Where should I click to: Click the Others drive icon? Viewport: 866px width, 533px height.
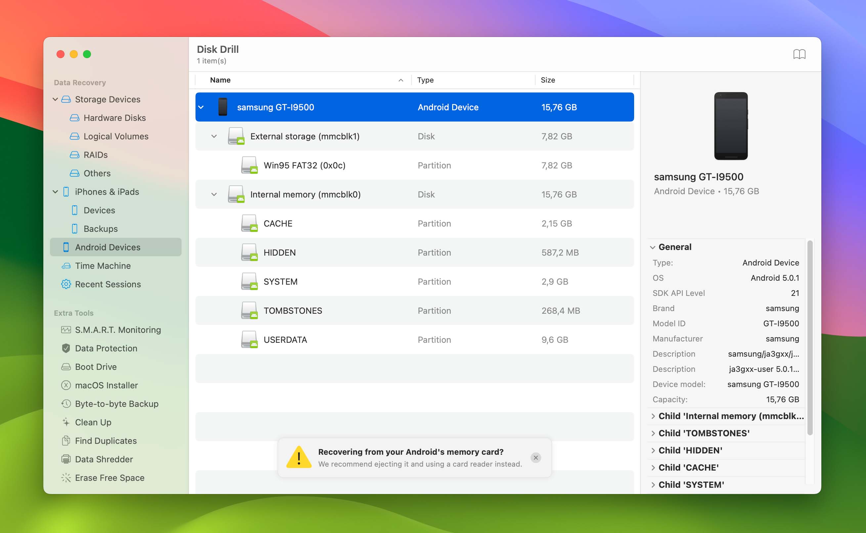coord(74,173)
